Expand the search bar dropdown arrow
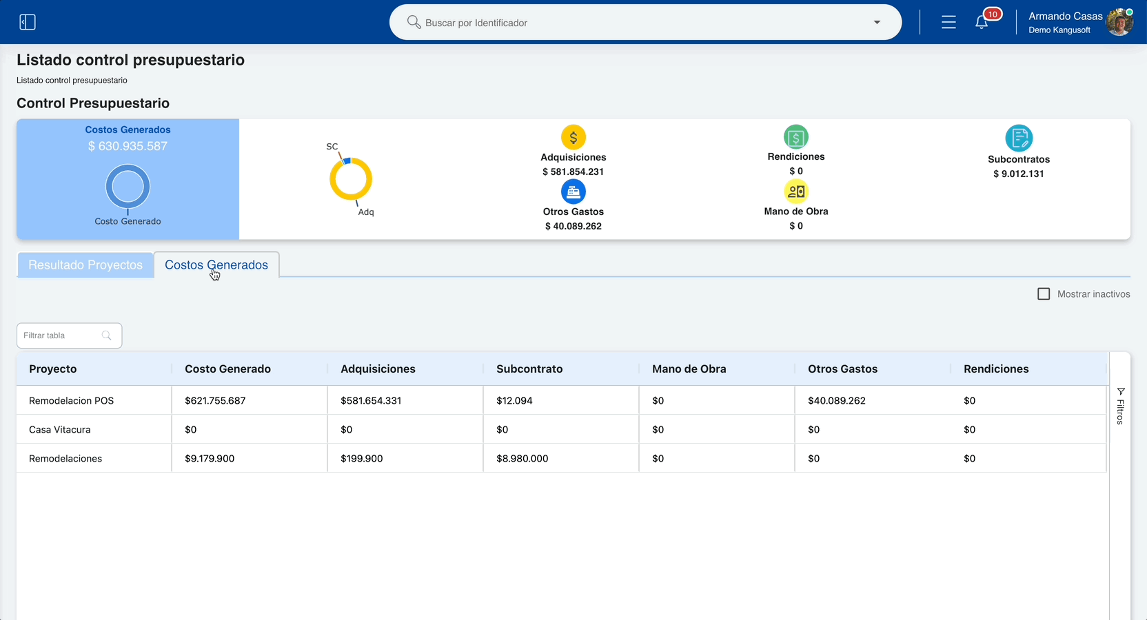Image resolution: width=1147 pixels, height=620 pixels. coord(877,22)
